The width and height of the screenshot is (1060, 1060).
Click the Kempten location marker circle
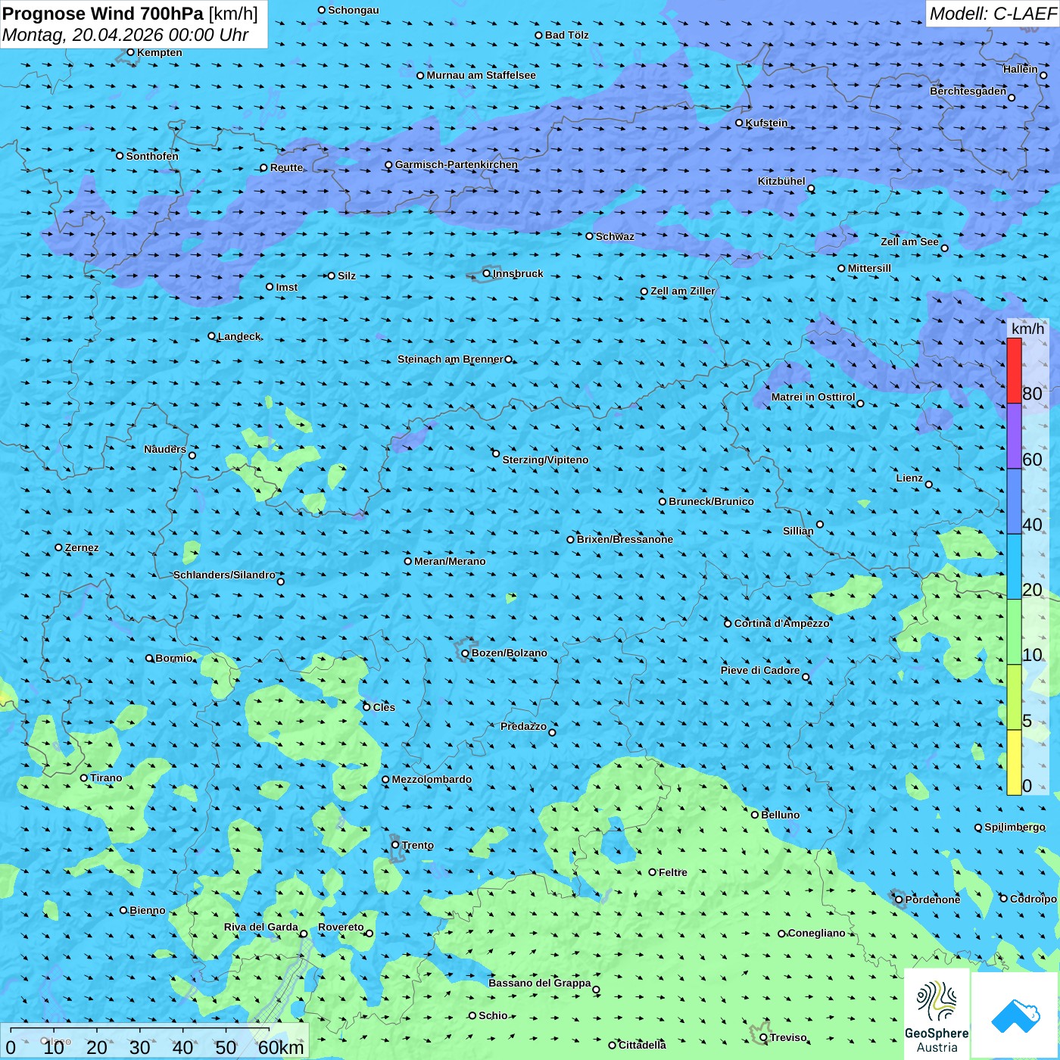(x=130, y=52)
